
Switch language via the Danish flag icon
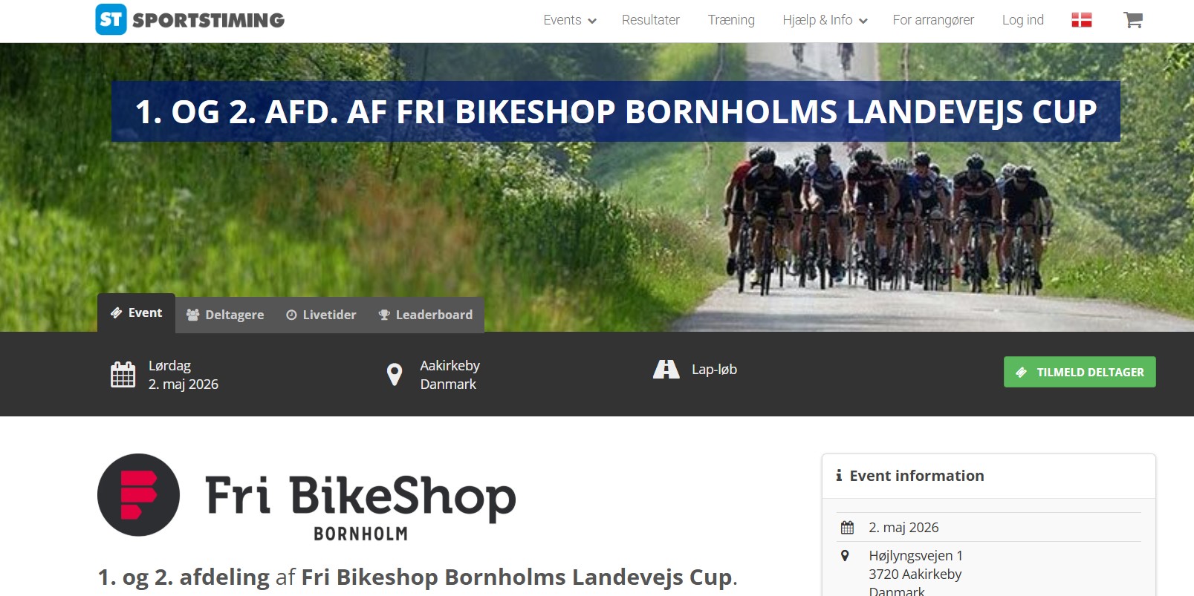tap(1081, 20)
